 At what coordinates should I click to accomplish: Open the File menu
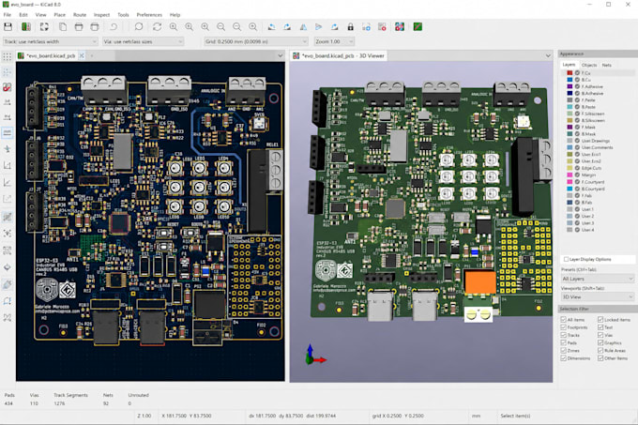[x=8, y=15]
